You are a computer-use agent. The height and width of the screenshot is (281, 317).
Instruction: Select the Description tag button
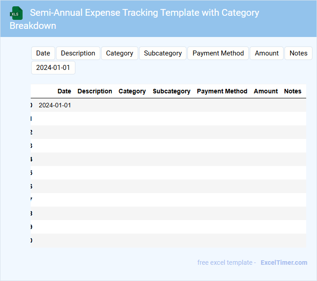click(x=78, y=53)
